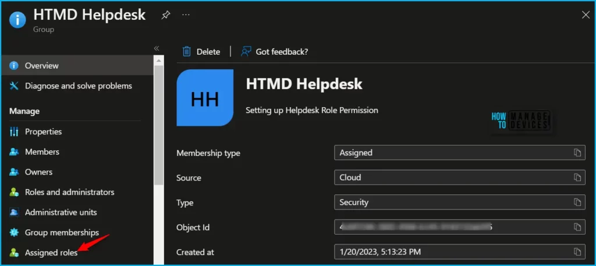
Task: Click the Delete button label
Action: 208,52
